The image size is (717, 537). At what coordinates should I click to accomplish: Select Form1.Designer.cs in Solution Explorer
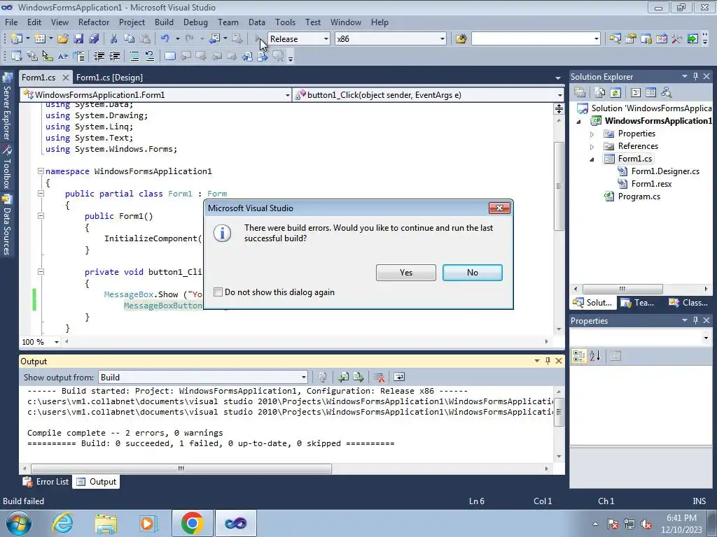click(665, 171)
